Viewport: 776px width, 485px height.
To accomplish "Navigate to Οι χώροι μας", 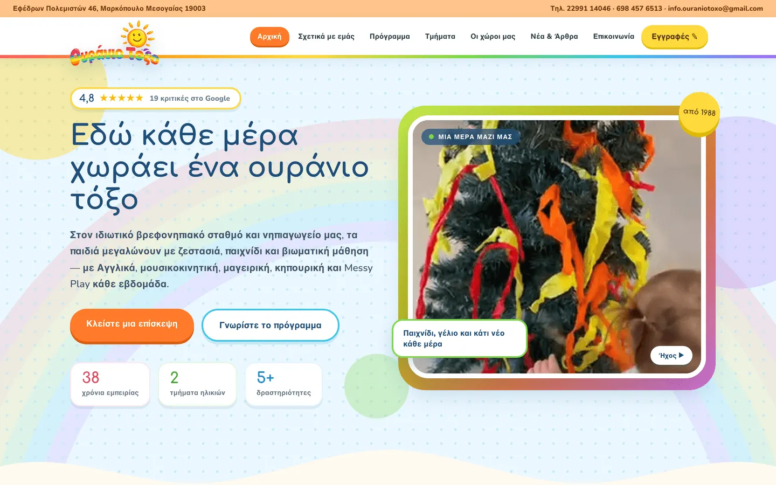I will (x=493, y=37).
